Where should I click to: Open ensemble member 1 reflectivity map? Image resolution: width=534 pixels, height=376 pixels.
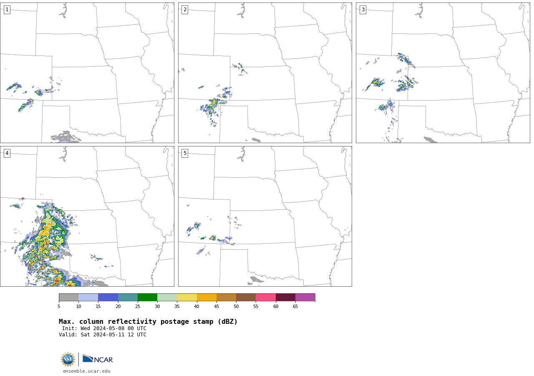point(87,73)
